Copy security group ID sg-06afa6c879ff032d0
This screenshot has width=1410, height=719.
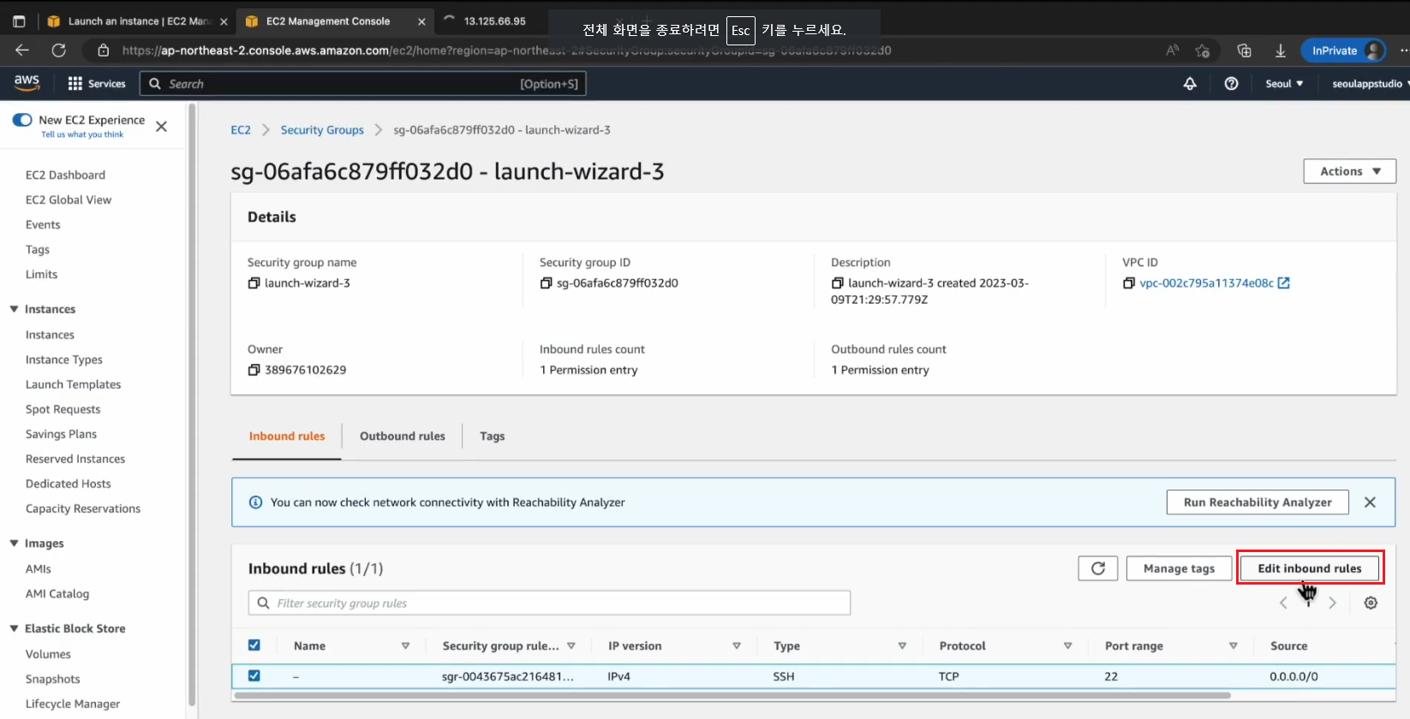point(546,283)
